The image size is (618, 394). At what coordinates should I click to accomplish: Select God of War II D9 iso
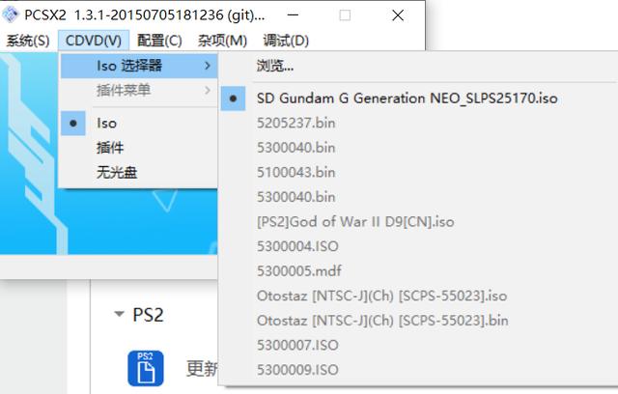click(x=355, y=221)
